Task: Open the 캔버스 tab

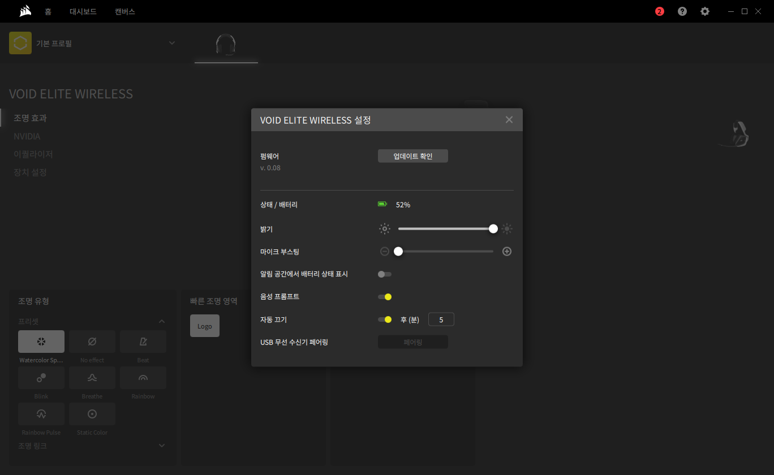Action: point(125,11)
